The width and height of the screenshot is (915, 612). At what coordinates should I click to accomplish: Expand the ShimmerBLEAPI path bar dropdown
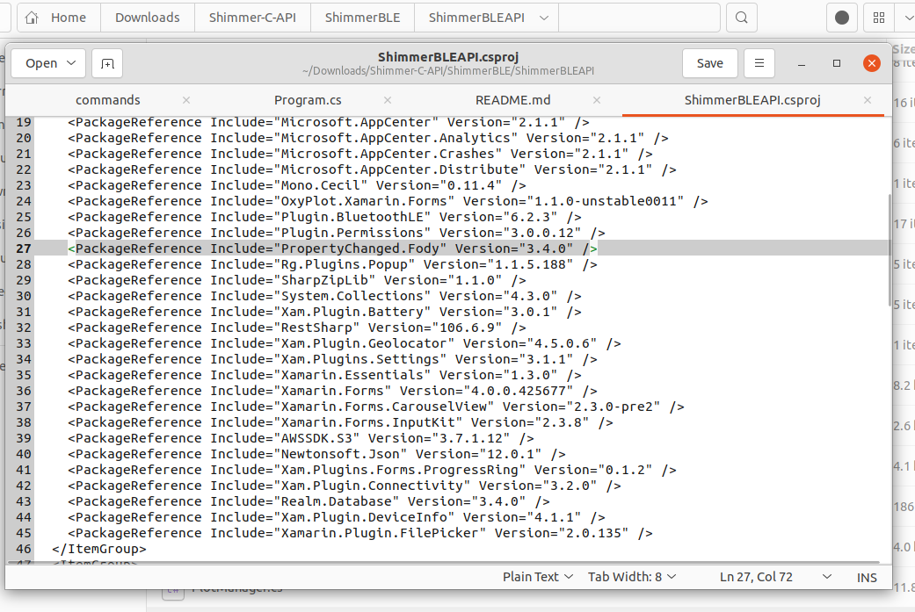544,18
